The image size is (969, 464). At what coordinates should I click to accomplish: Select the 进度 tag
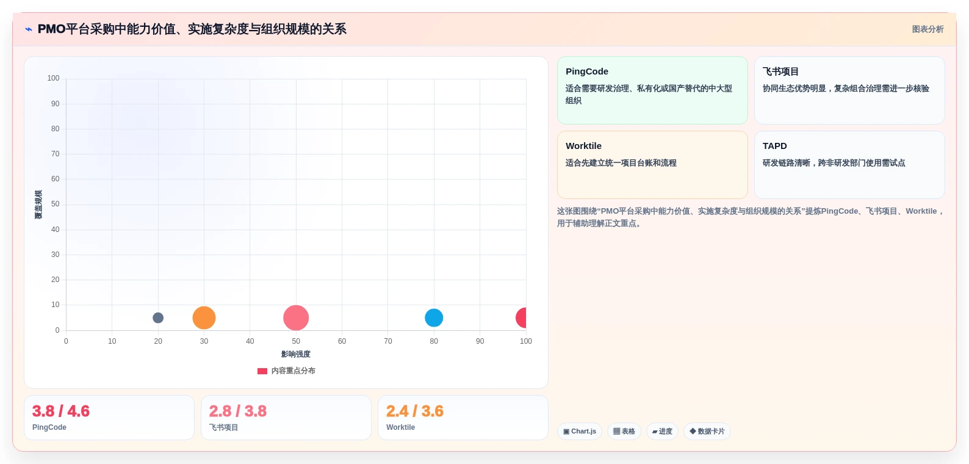click(x=662, y=431)
